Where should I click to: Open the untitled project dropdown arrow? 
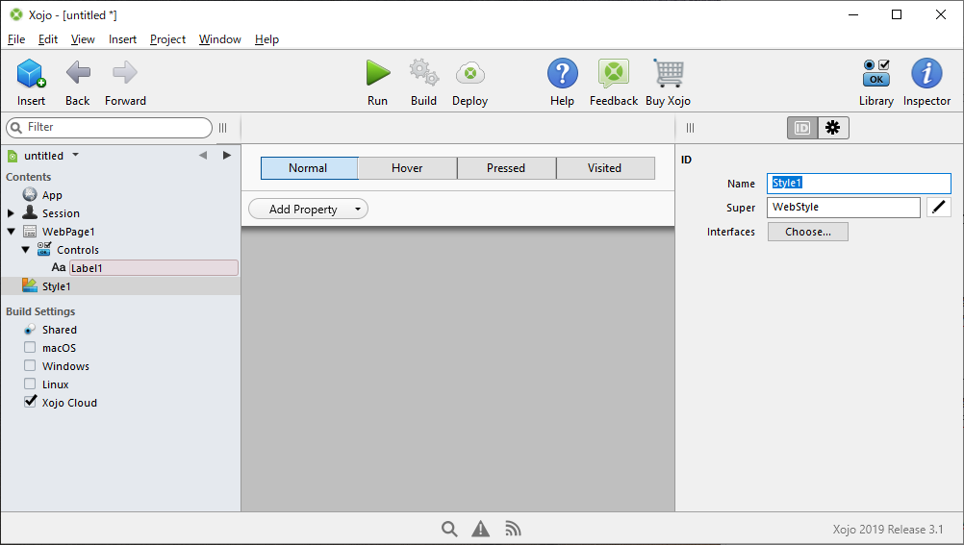click(x=75, y=155)
